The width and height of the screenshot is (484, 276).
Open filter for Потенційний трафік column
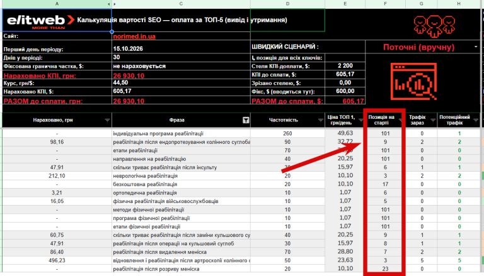476,120
